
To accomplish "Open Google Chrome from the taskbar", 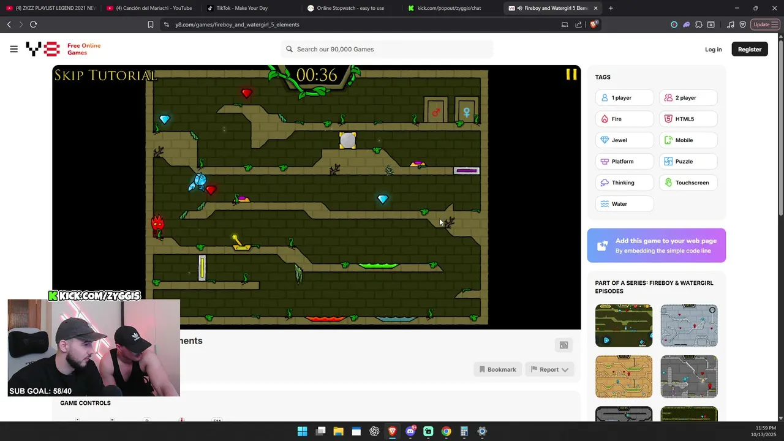I will [446, 431].
